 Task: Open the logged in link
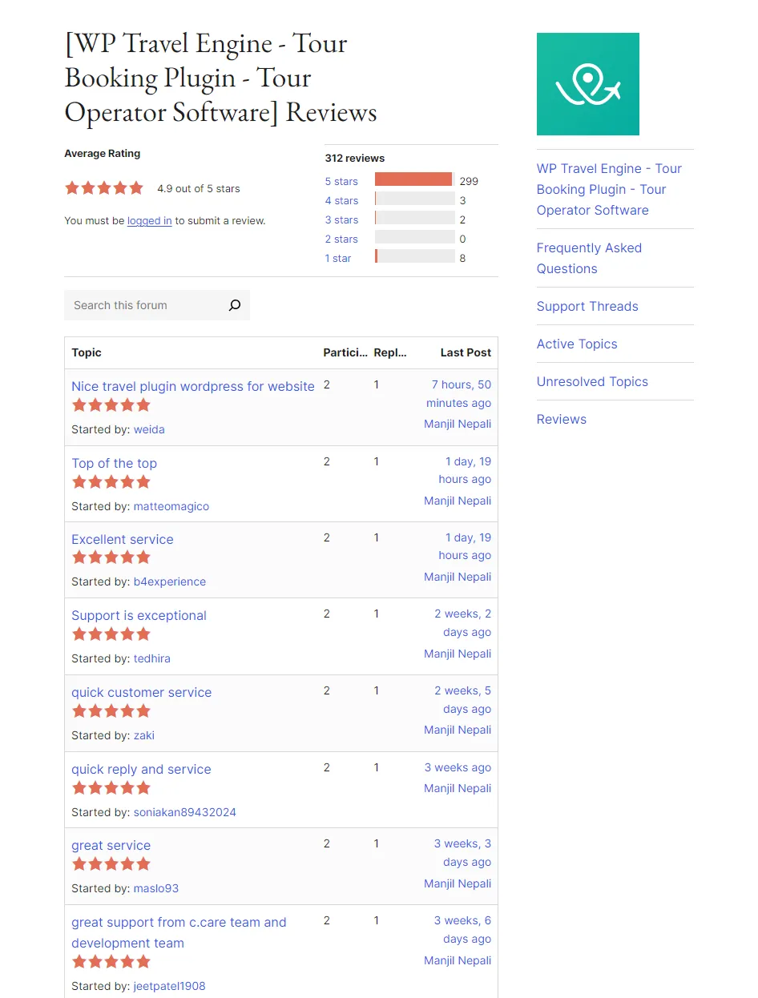149,220
